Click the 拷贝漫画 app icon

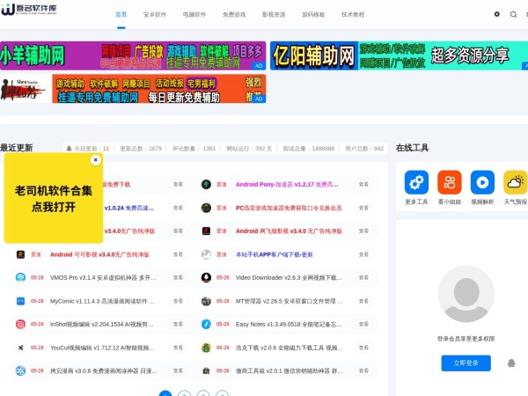(20, 370)
